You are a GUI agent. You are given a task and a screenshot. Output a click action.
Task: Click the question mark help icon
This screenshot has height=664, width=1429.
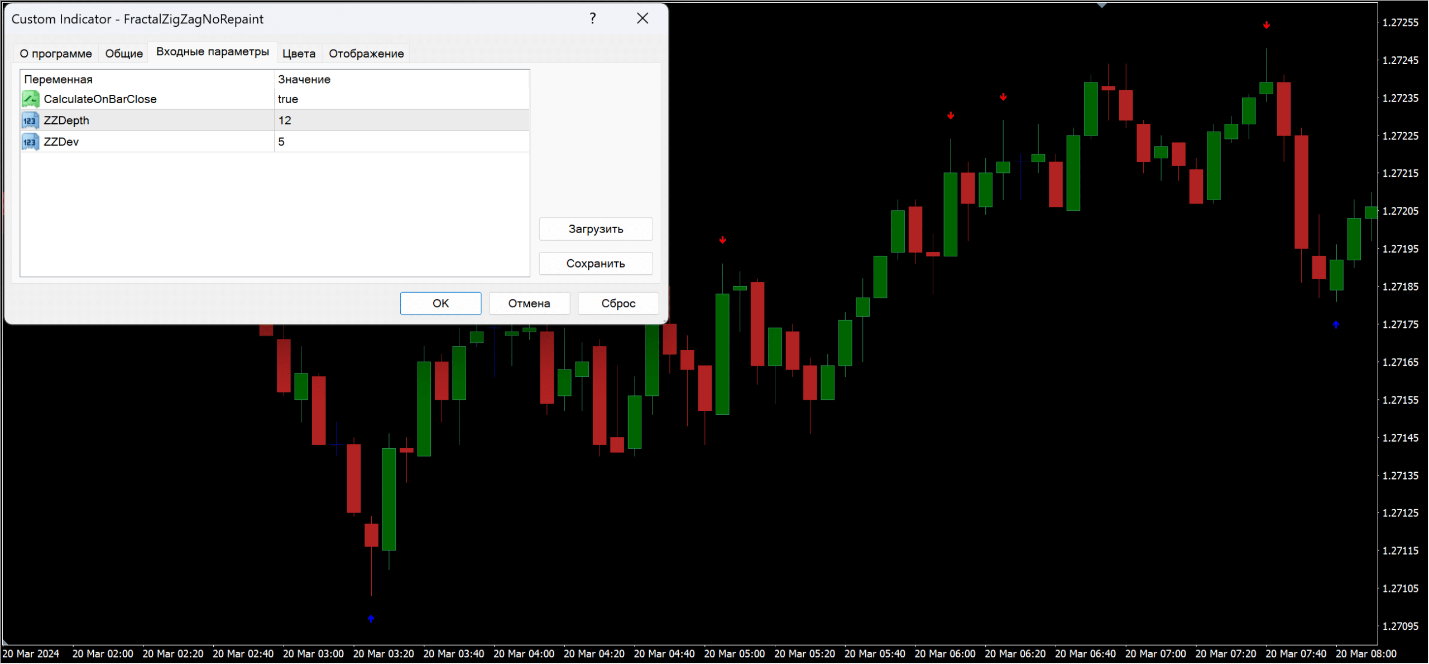(593, 18)
